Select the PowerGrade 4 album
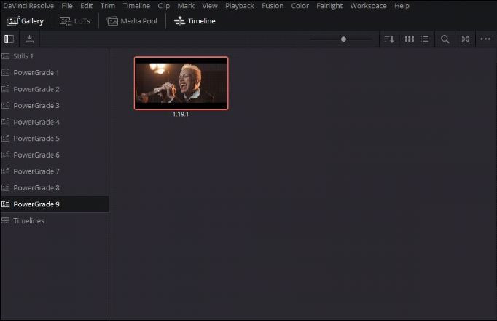The width and height of the screenshot is (497, 321). (55, 122)
